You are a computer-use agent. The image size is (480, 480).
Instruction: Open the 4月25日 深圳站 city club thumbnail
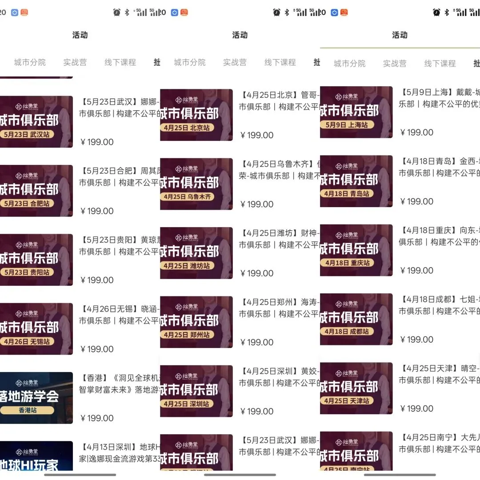196,391
